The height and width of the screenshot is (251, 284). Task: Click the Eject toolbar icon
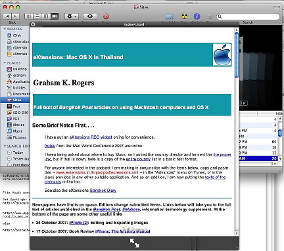(x=210, y=16)
